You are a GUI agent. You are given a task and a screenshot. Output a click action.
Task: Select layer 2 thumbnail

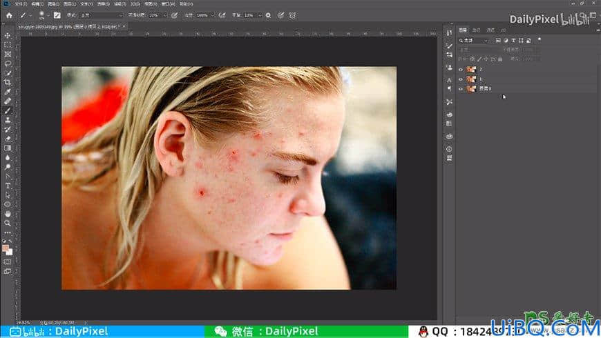point(471,69)
